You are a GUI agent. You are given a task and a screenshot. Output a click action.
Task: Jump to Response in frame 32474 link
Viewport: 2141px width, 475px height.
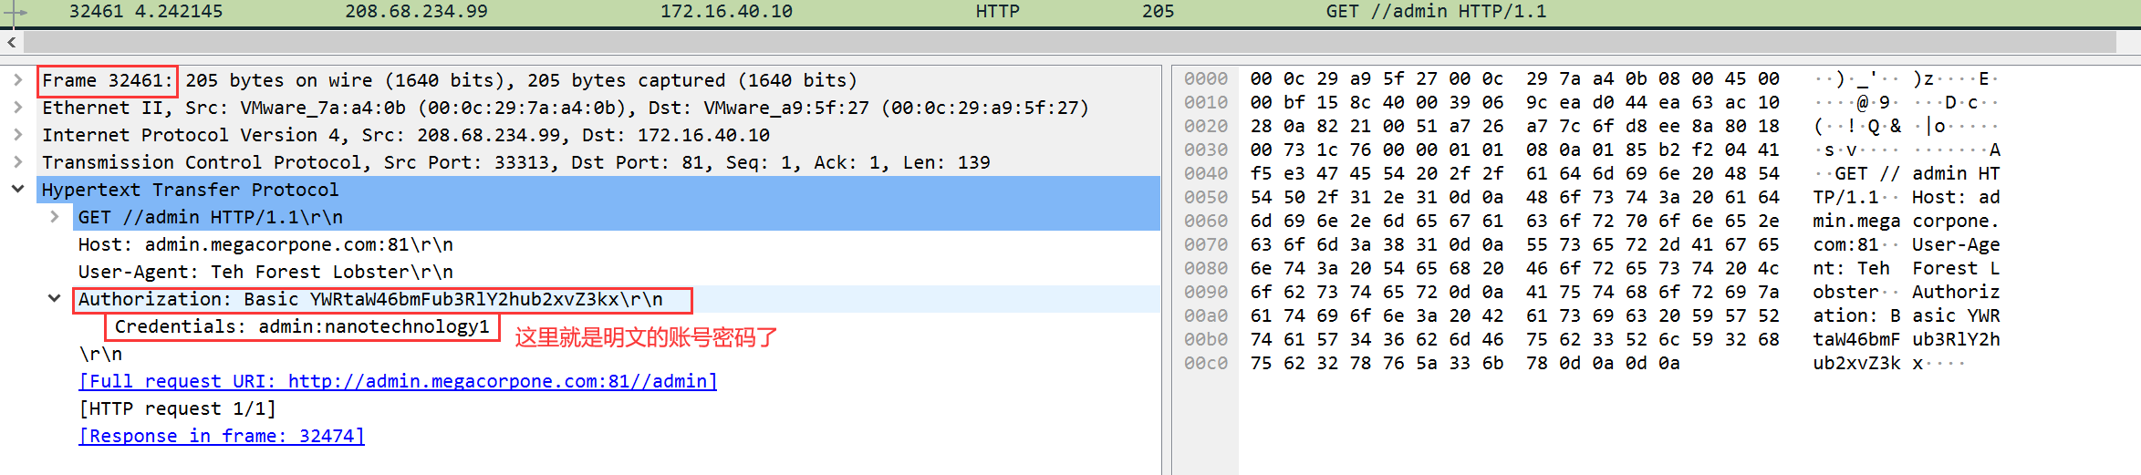pyautogui.click(x=222, y=436)
